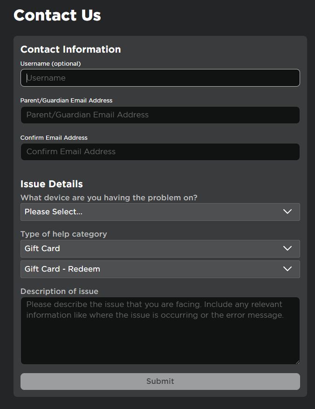Click the chevron arrow on the help category dropdown
The height and width of the screenshot is (409, 315).
pos(288,248)
